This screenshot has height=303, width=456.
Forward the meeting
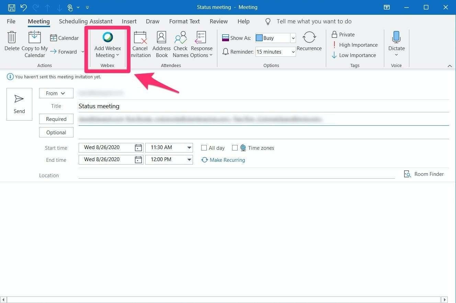tap(64, 52)
